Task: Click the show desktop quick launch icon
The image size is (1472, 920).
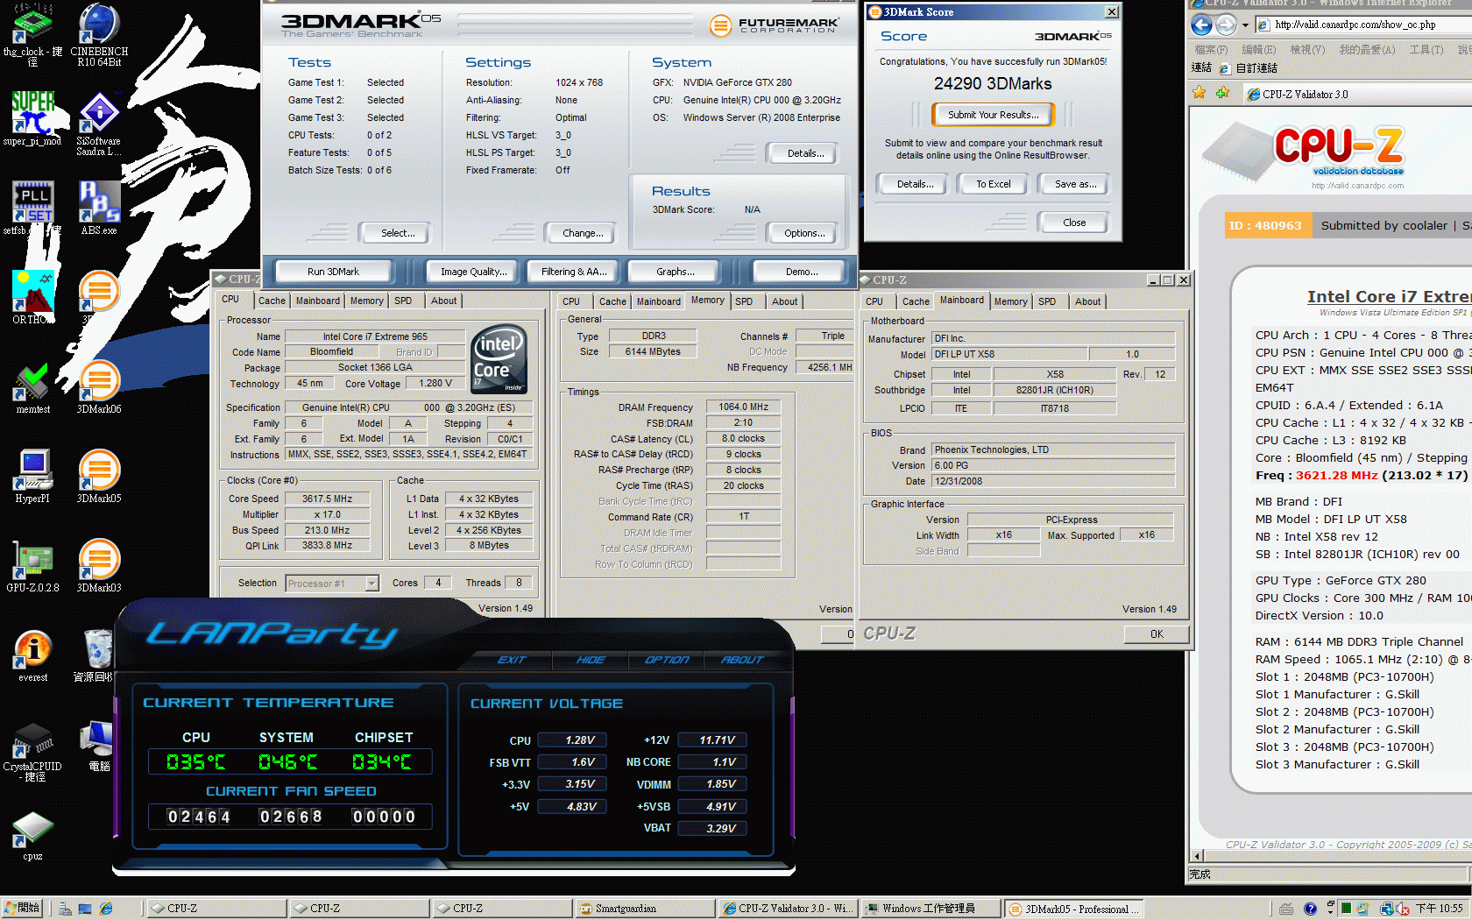Action: tap(85, 909)
